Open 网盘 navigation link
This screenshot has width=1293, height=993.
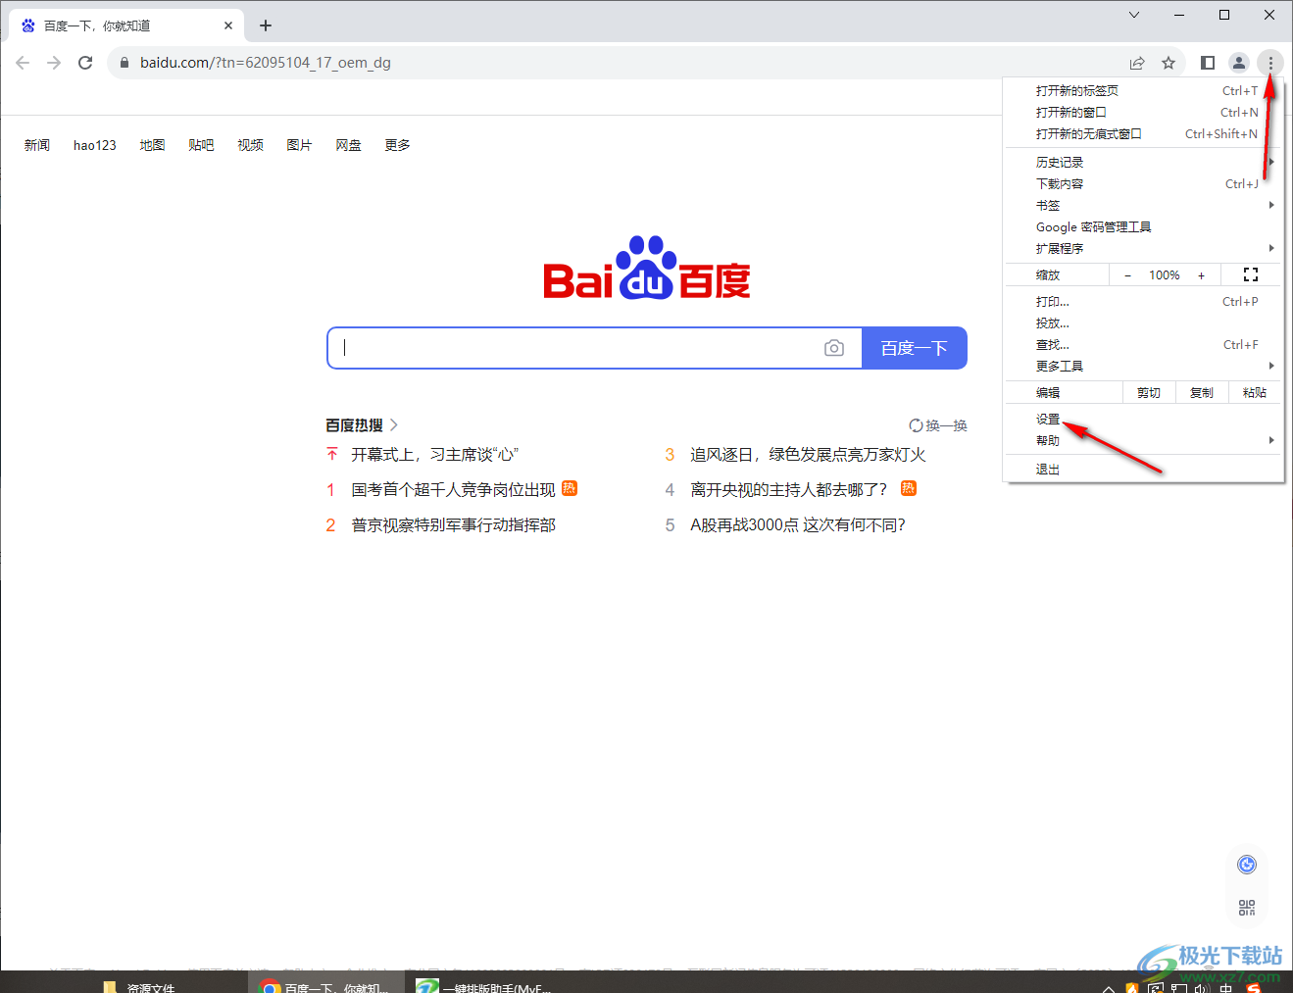point(348,145)
